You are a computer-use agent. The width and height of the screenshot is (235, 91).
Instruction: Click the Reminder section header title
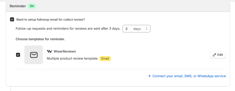18,6
